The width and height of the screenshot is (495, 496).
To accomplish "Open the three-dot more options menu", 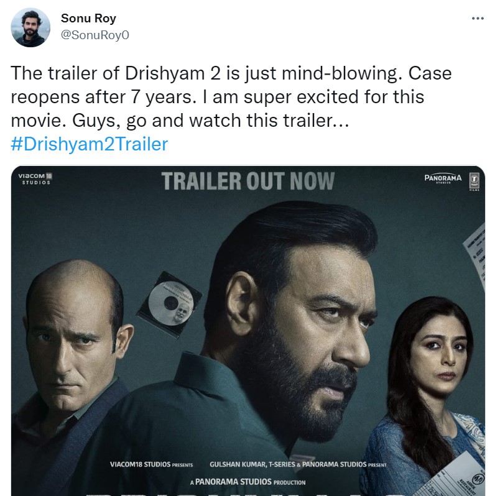I will point(477,19).
